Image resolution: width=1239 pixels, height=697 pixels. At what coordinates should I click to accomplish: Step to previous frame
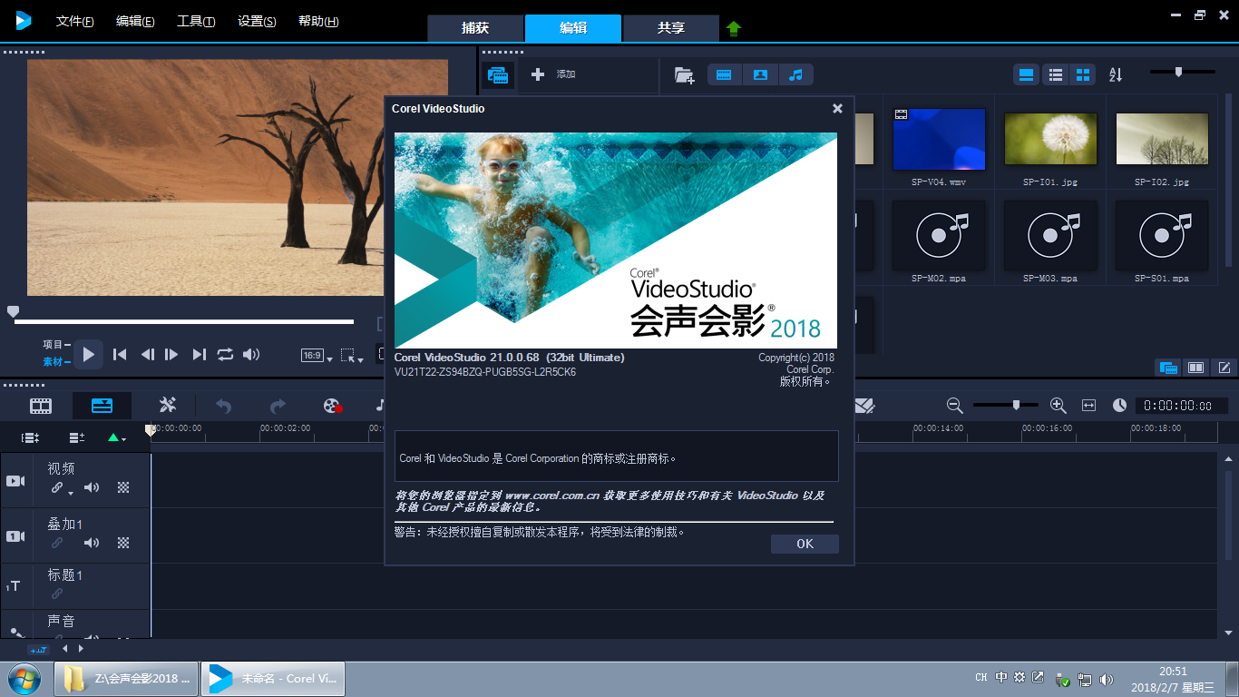click(147, 355)
